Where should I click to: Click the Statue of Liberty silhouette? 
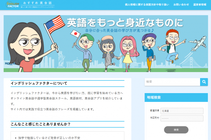click(61, 58)
